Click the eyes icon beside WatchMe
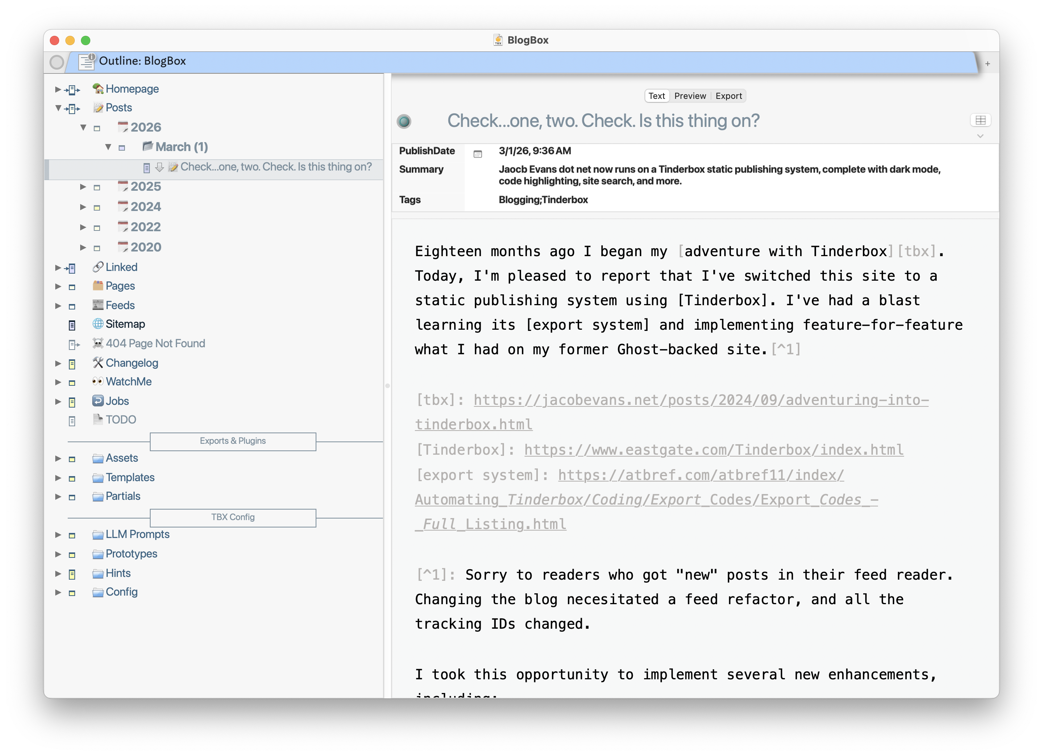The height and width of the screenshot is (756, 1043). coord(98,382)
